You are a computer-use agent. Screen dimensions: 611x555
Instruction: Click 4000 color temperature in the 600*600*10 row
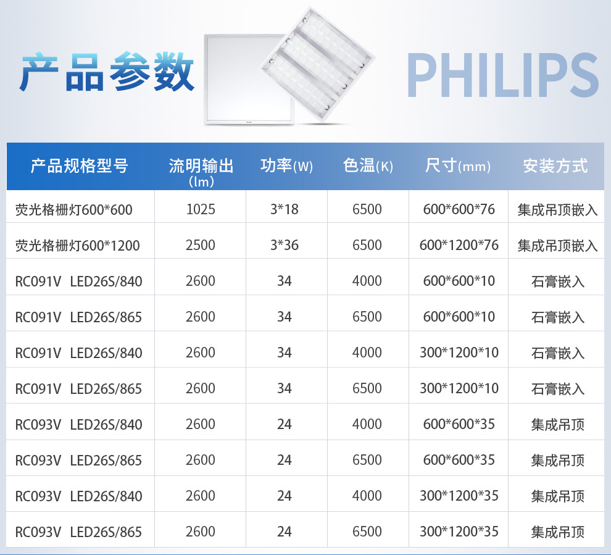click(x=367, y=281)
